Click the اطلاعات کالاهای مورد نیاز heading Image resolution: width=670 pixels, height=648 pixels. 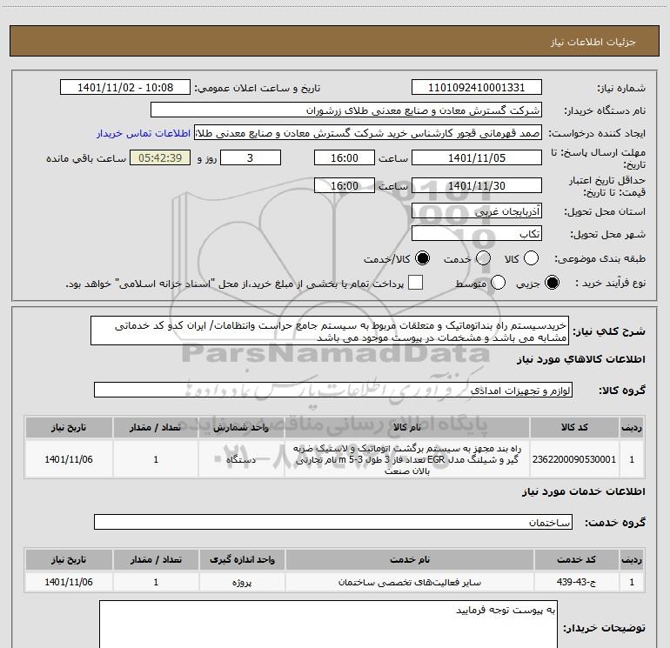pos(581,359)
